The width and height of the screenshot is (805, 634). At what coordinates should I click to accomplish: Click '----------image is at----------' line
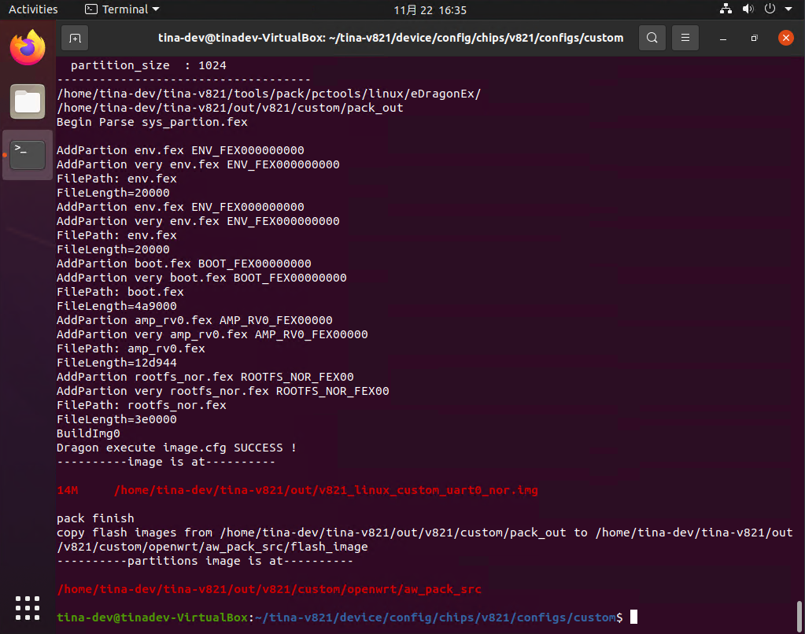pos(166,462)
